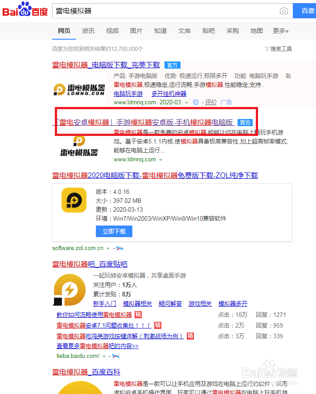Click 精 badge beside 安卓7.1问题收集处 post
The width and height of the screenshot is (316, 394).
coord(157,325)
